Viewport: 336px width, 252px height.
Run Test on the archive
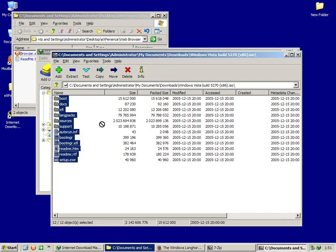tap(86, 73)
